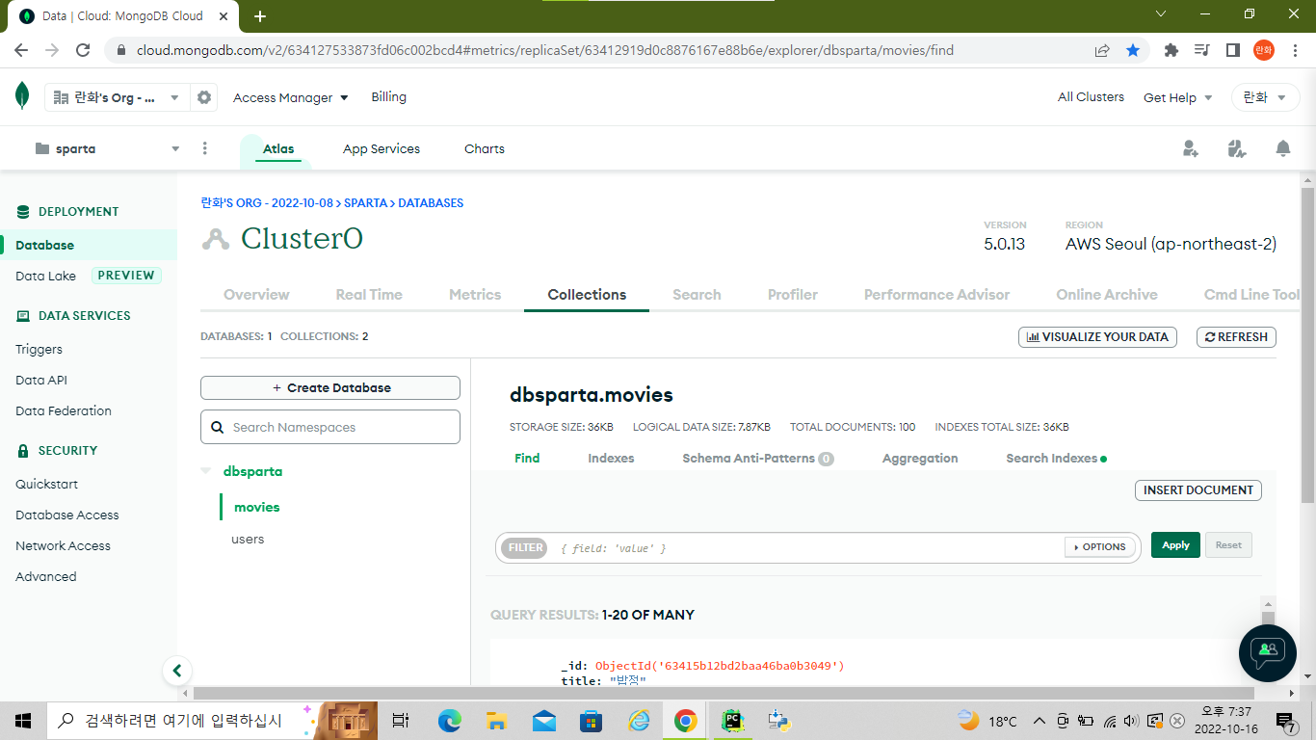
Task: Open the 란화 user account menu
Action: (1265, 97)
